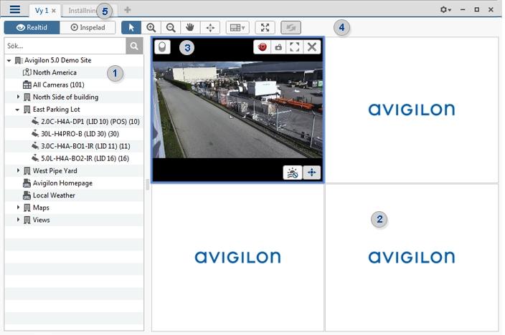Image resolution: width=505 pixels, height=335 pixels.
Task: Collapse the Avigilon 5.0 Demo Site node
Action: [x=9, y=60]
